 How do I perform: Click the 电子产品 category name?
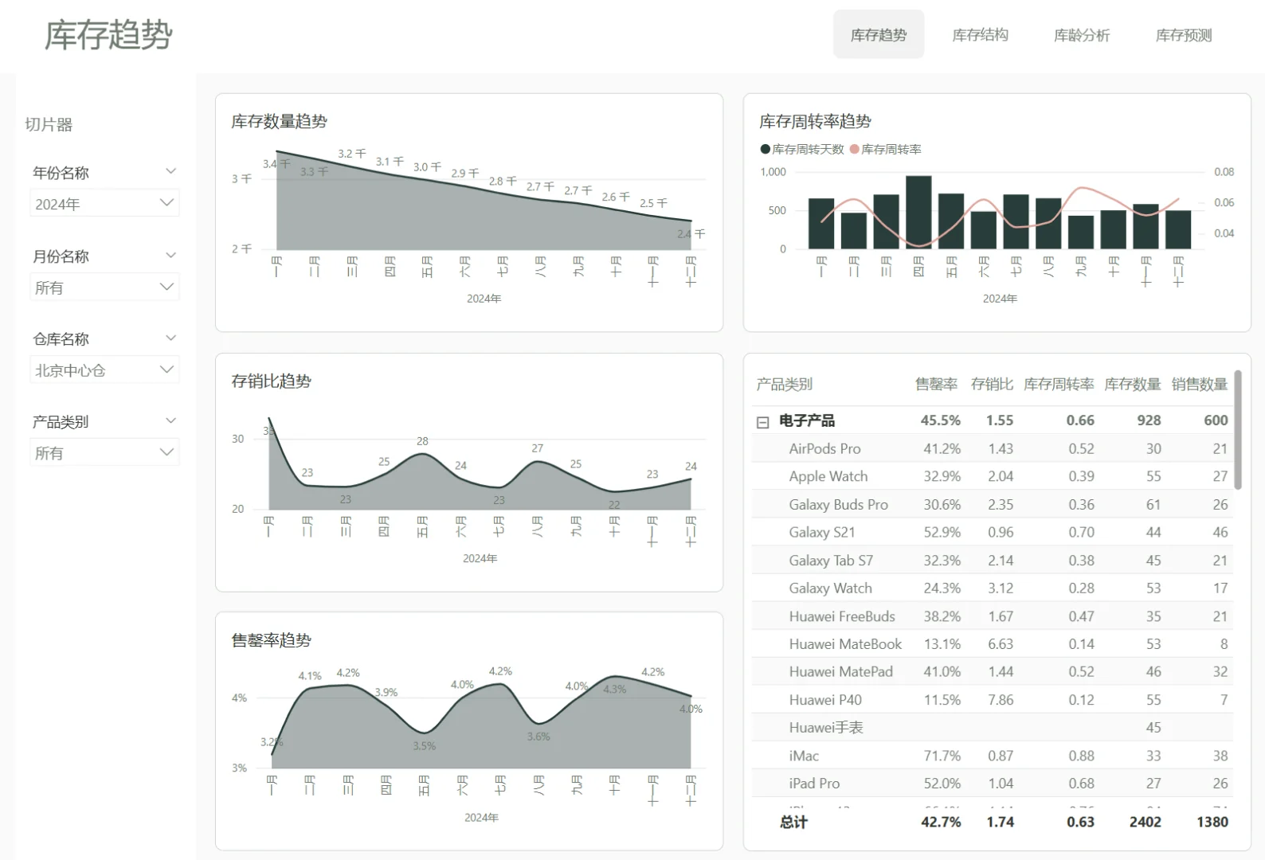tap(807, 420)
